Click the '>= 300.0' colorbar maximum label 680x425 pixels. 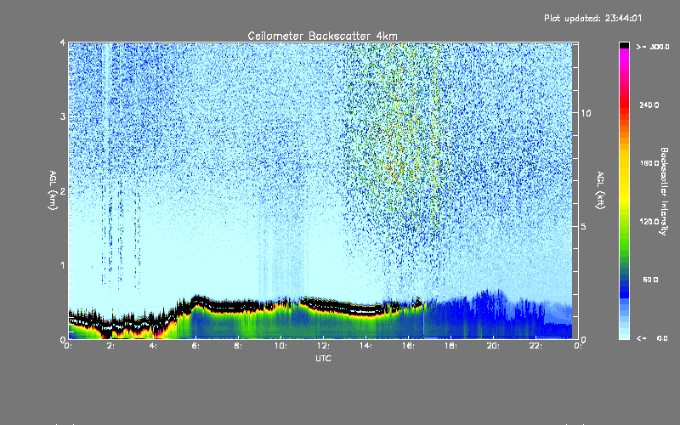pyautogui.click(x=653, y=47)
